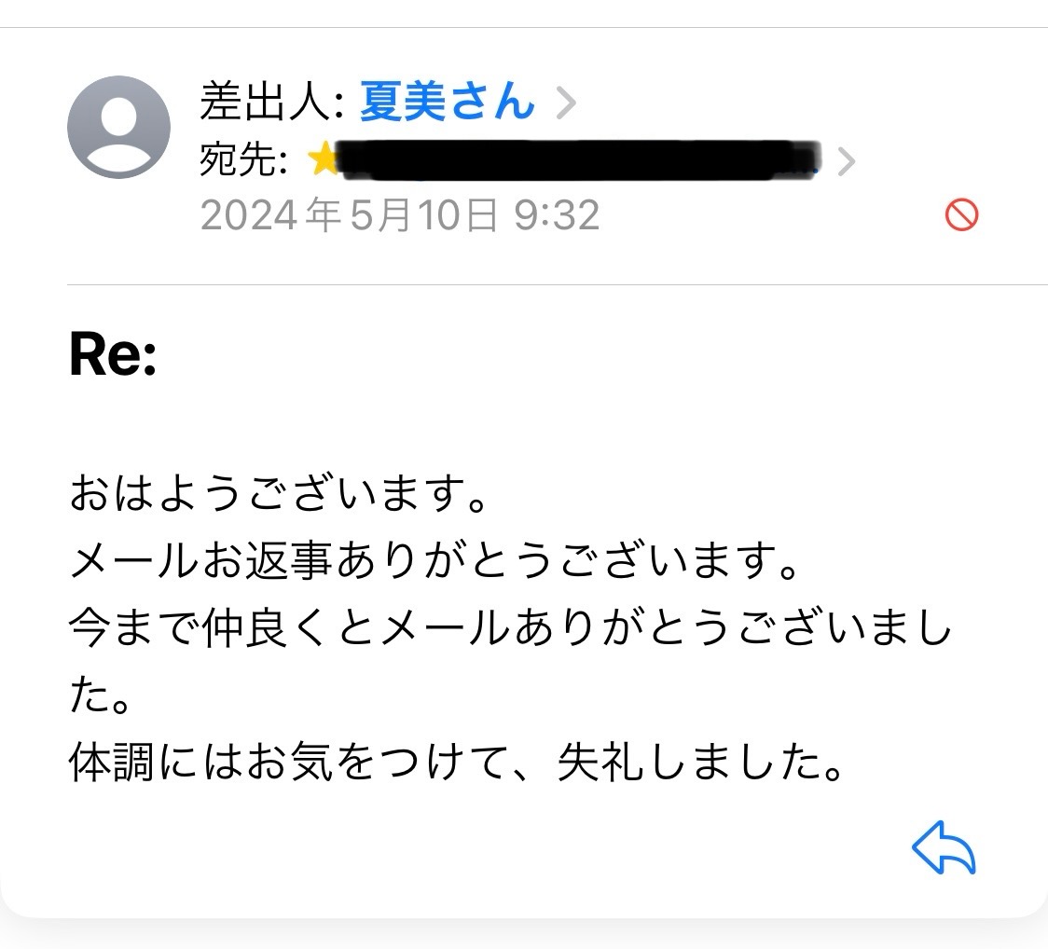Tap the blue reply arrow icon
The height and width of the screenshot is (949, 1048).
pyautogui.click(x=943, y=849)
